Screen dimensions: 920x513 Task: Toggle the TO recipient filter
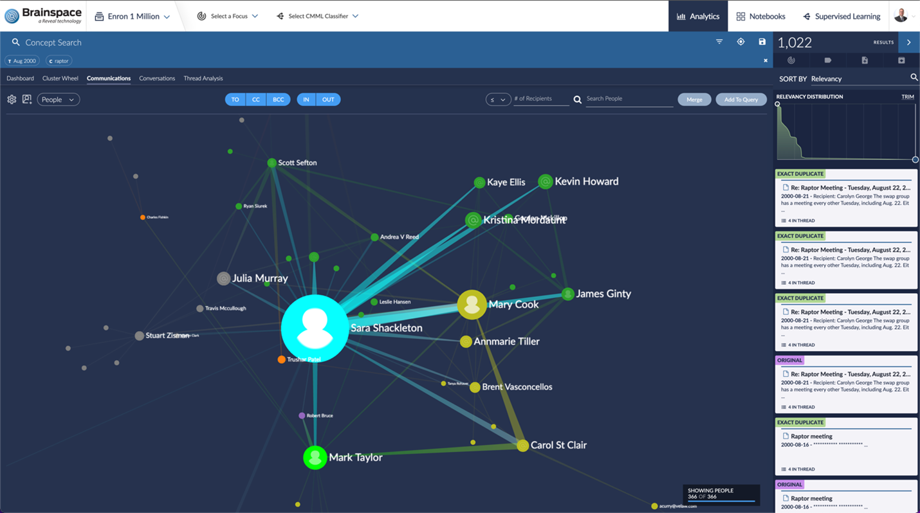tap(235, 100)
